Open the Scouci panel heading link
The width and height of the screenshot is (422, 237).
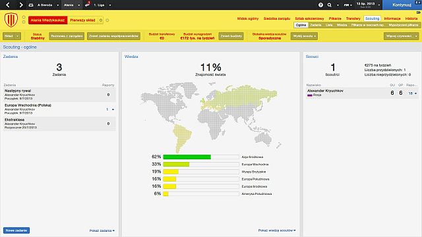tap(312, 57)
